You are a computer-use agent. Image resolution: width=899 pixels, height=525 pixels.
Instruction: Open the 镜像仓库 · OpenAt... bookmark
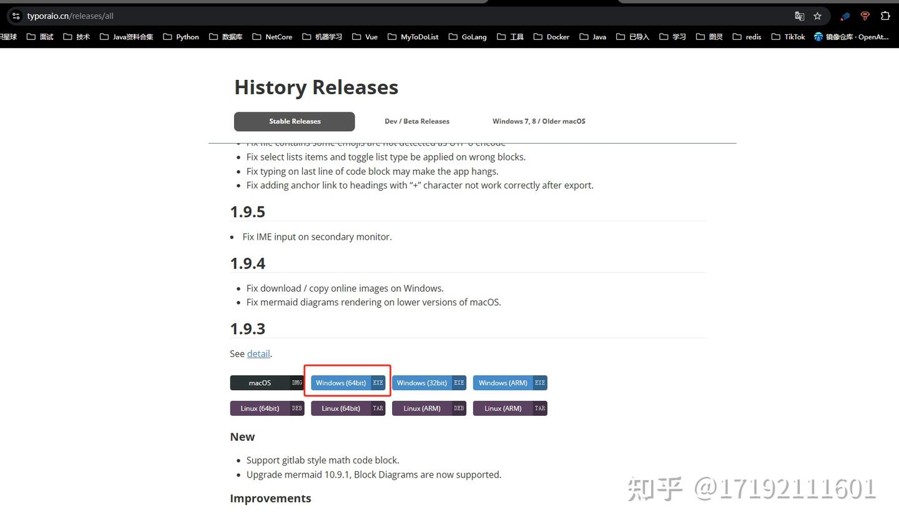coord(851,37)
